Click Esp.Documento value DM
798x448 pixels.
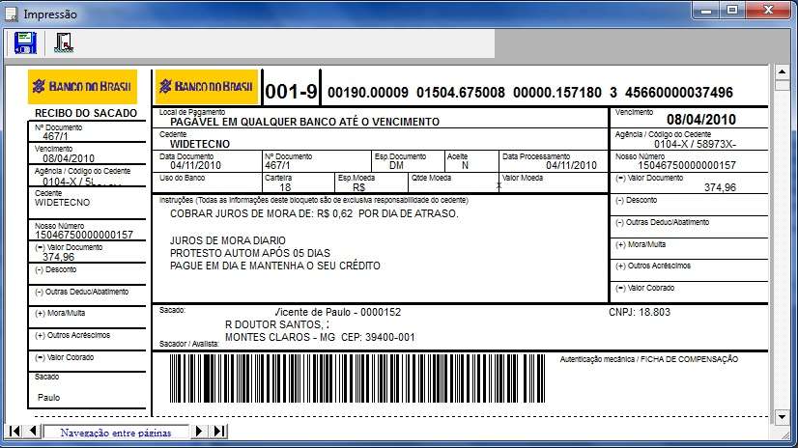point(396,165)
